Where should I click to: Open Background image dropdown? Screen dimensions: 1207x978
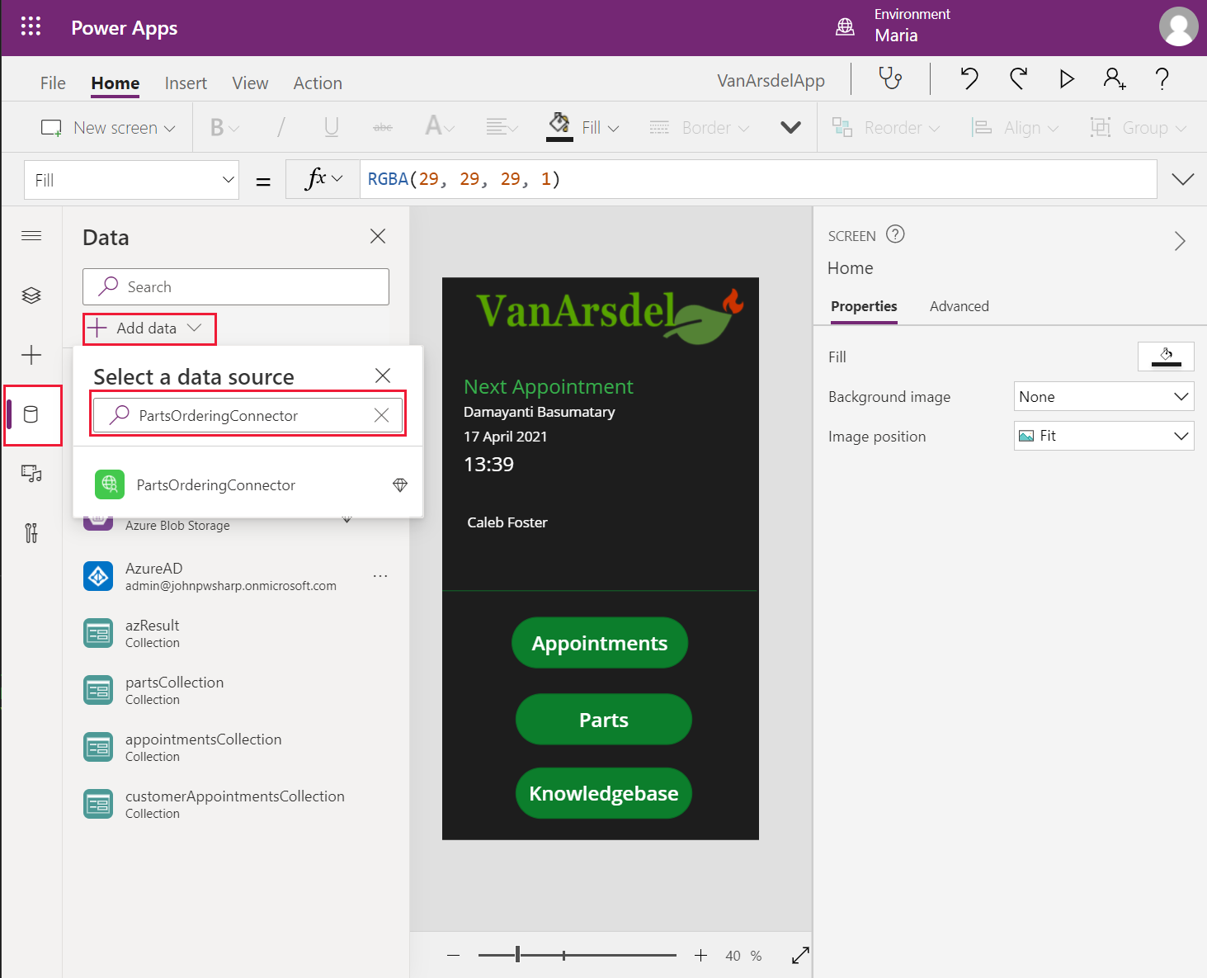[x=1104, y=397]
